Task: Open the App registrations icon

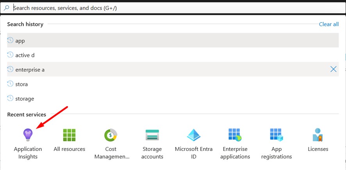Action: pyautogui.click(x=276, y=135)
